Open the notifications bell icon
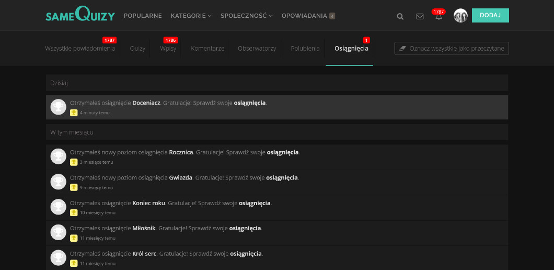 point(438,16)
